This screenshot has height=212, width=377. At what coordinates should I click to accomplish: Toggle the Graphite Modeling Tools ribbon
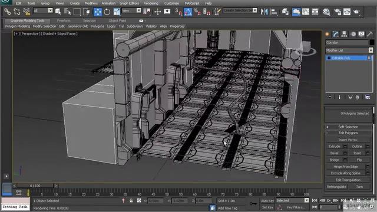296,12
